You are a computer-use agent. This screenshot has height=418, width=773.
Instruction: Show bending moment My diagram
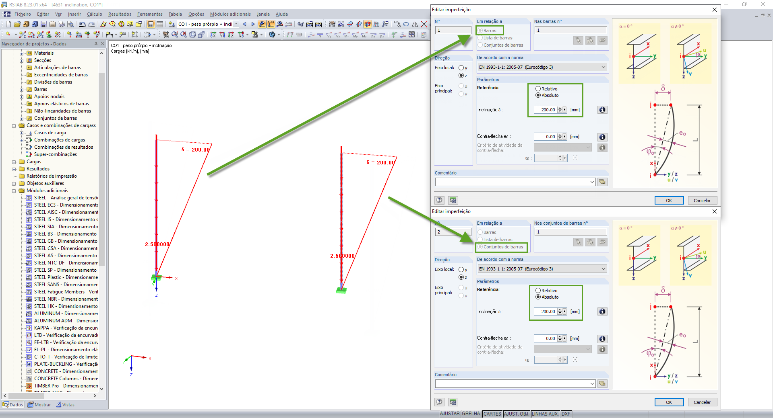click(x=355, y=35)
